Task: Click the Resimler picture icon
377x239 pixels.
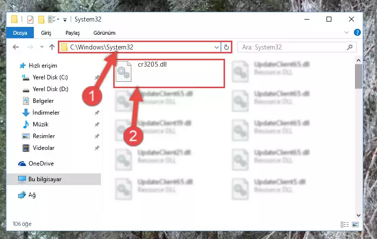Action: point(25,136)
